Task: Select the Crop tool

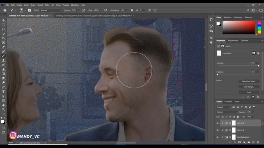Action: [3, 38]
